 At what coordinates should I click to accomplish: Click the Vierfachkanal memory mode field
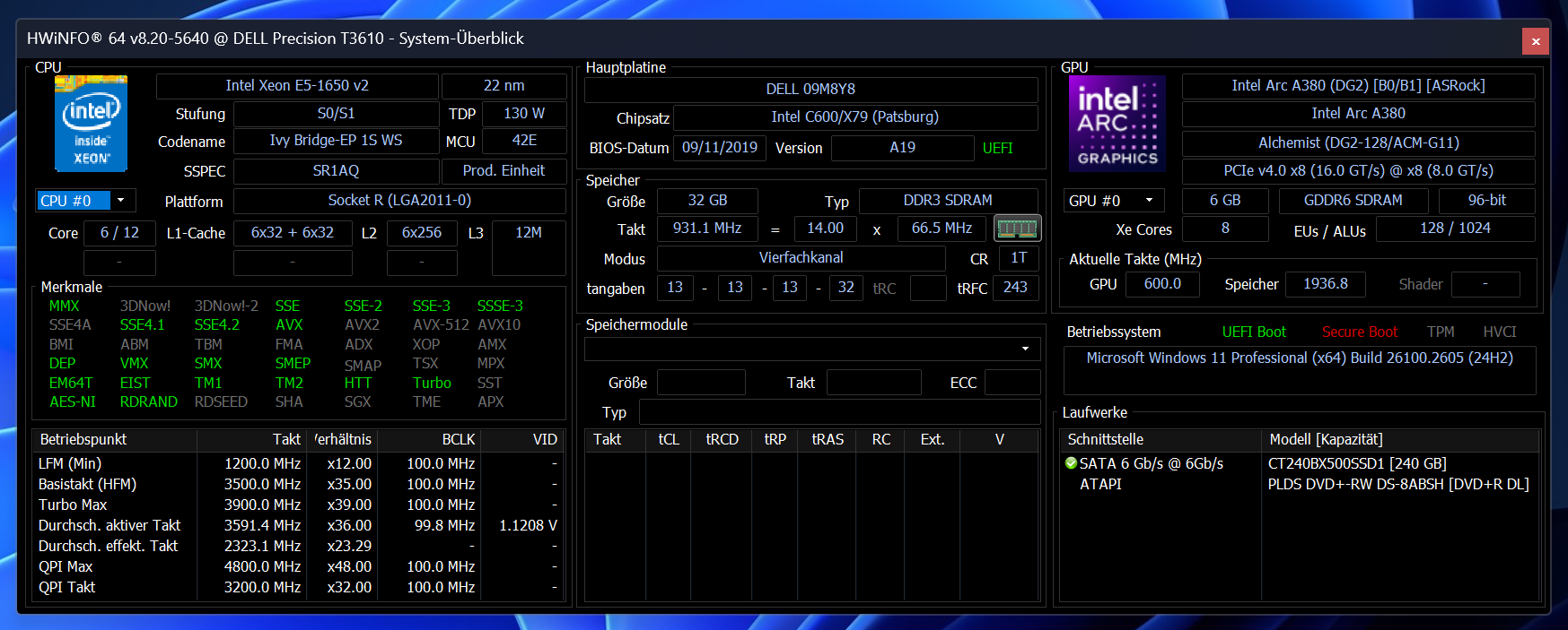802,258
